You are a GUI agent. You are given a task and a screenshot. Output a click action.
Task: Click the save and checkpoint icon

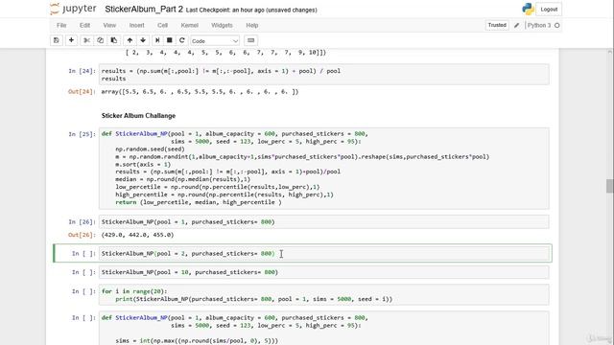coord(57,40)
